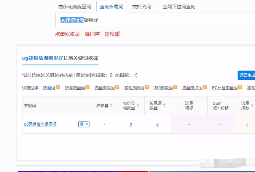This screenshot has height=172, width=255.
Task: Open help icon next to PC日检索量词
Action: pyautogui.click(x=240, y=87)
